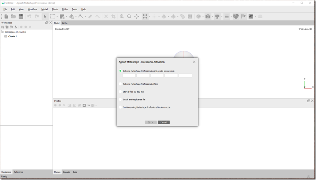Viewport: 316px width, 180px height.
Task: Close the Photos pane with its X
Action: [x=312, y=101]
